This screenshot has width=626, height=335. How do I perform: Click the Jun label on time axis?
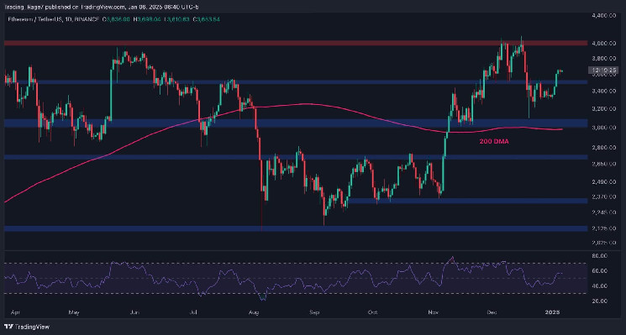pos(135,312)
